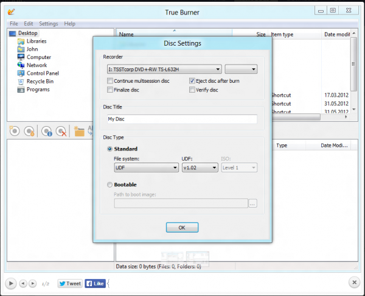Open the Edit menu
Screen dimensions: 365x296
coord(29,24)
